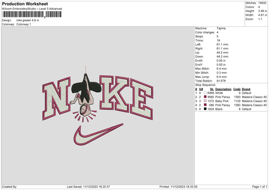Viewport: 269px width, 190px height.
Task: Click the "Last Saved:" timestamp in footer
Action: pyautogui.click(x=88, y=186)
